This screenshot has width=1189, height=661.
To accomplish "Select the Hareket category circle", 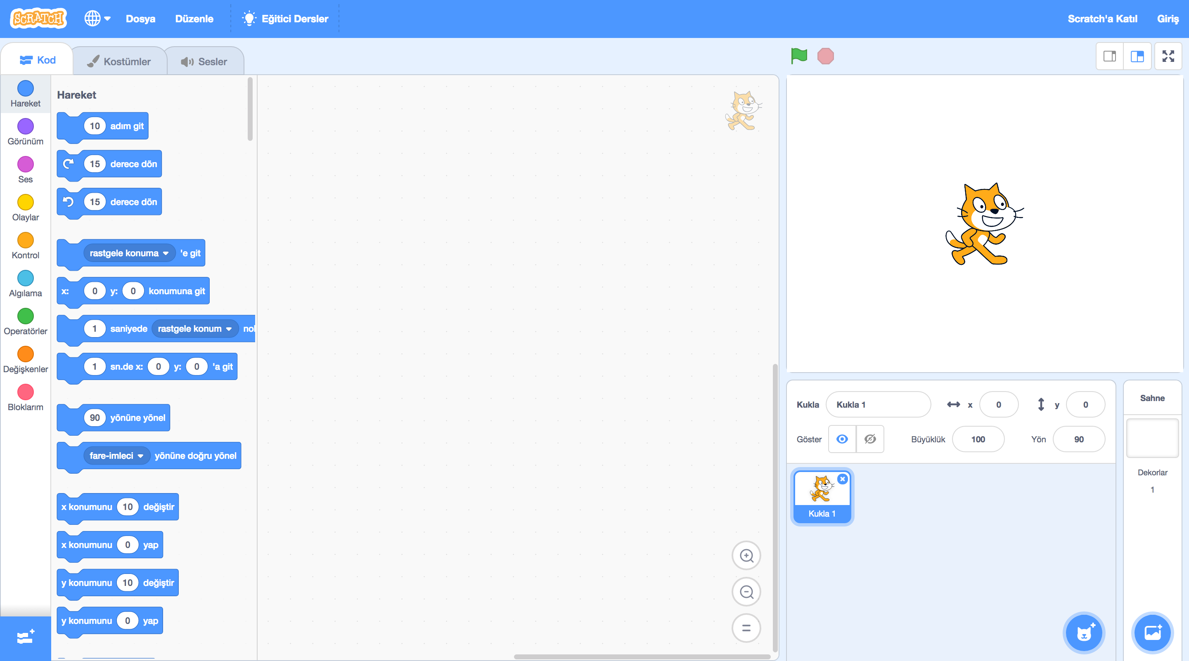I will point(25,88).
